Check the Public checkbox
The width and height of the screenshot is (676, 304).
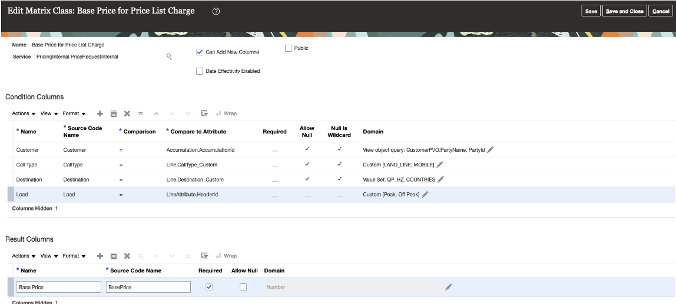click(x=289, y=48)
